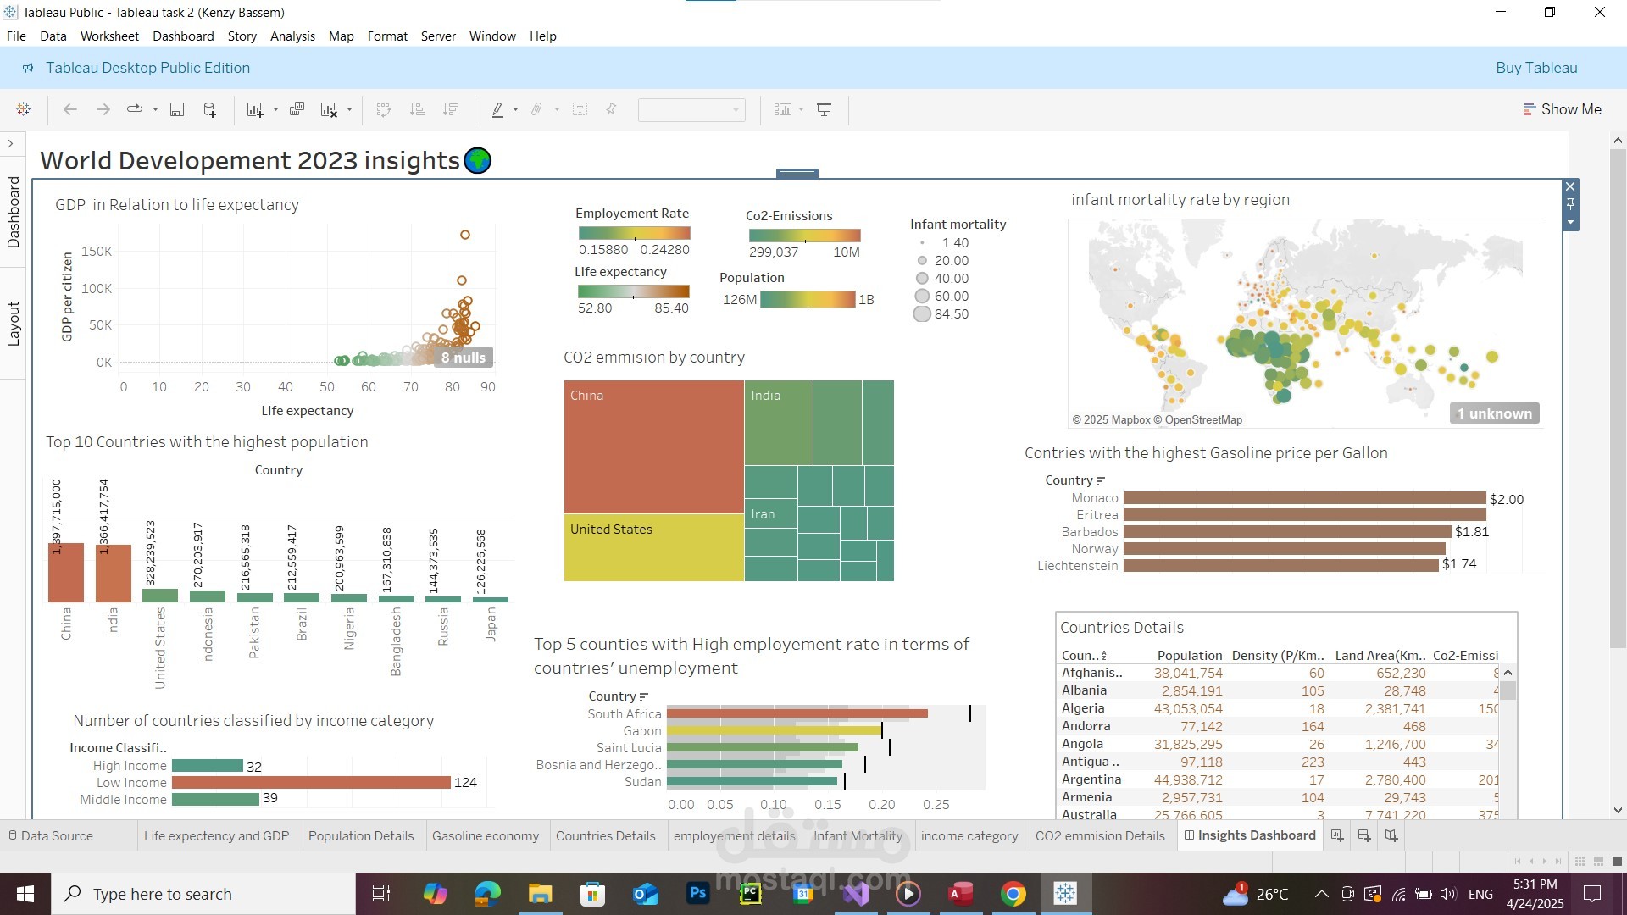1627x915 pixels.
Task: Switch to the Gasoline economy tab
Action: 486,835
